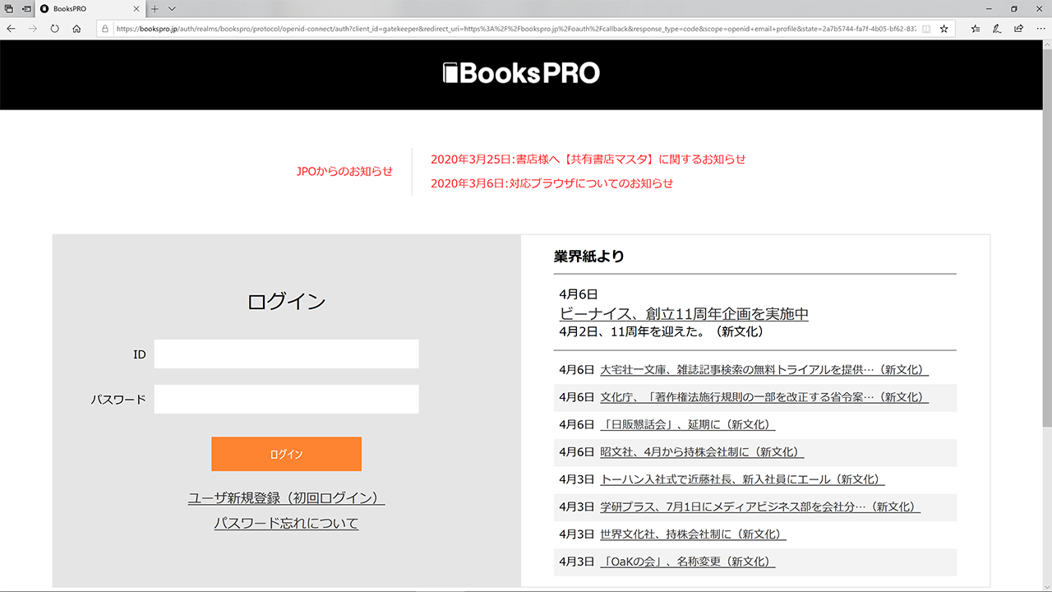The width and height of the screenshot is (1052, 592).
Task: Switch to the BooksPRO tab
Action: 90,8
